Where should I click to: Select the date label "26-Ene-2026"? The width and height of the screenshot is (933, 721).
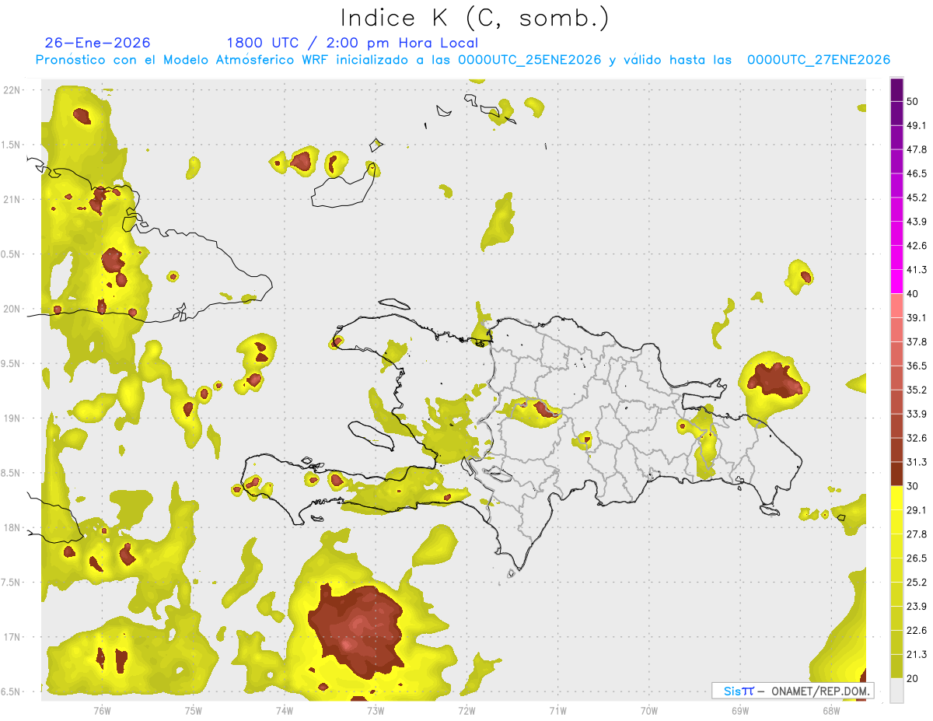(98, 43)
